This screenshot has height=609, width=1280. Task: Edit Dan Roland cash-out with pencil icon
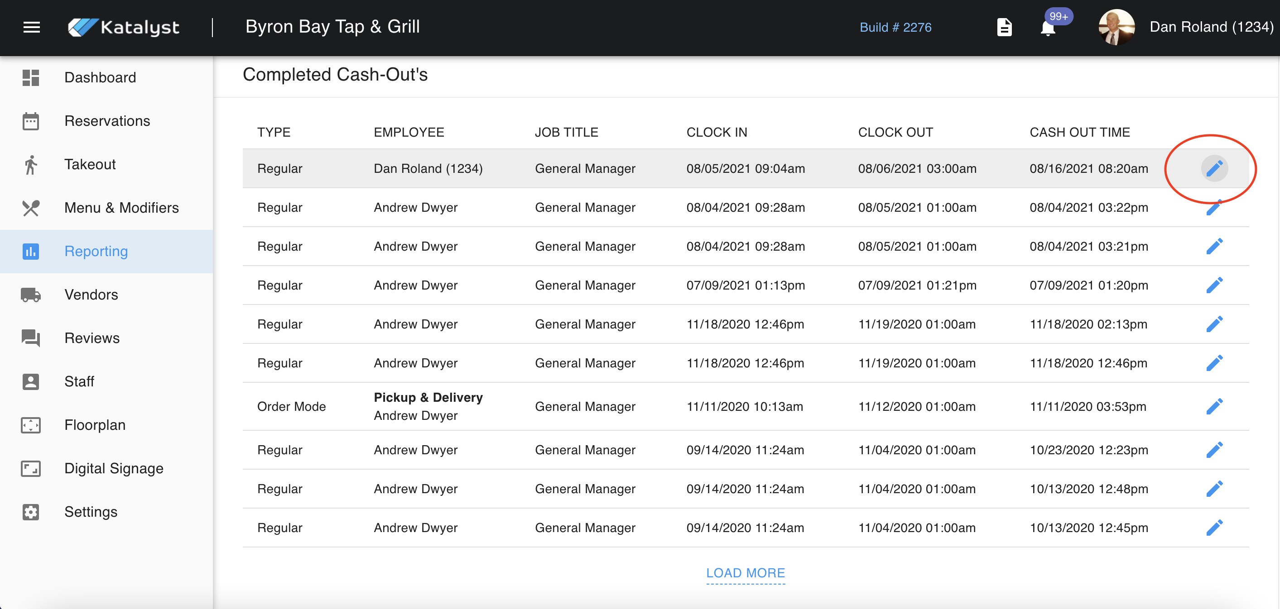click(x=1214, y=168)
